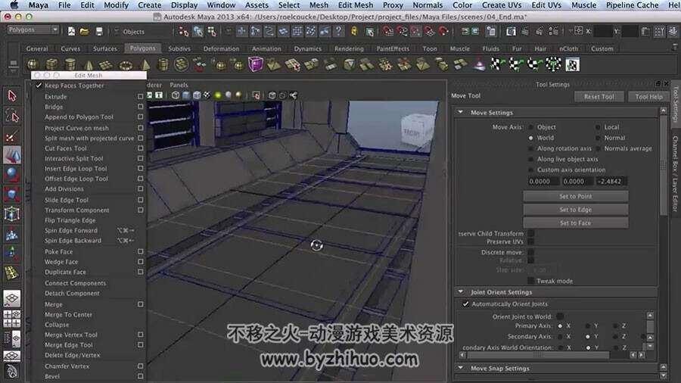The width and height of the screenshot is (681, 383).
Task: Pick the Lasso select tool
Action: 11,116
